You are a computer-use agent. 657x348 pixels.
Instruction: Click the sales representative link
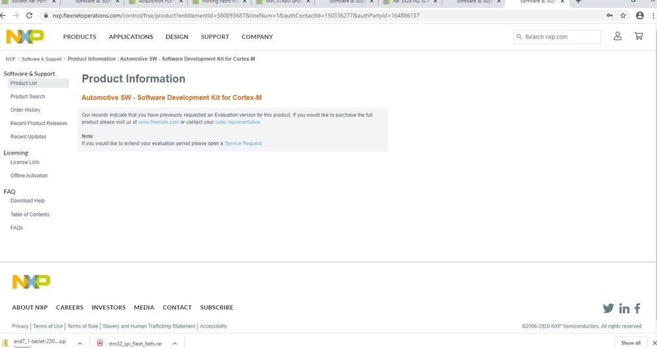pyautogui.click(x=237, y=122)
